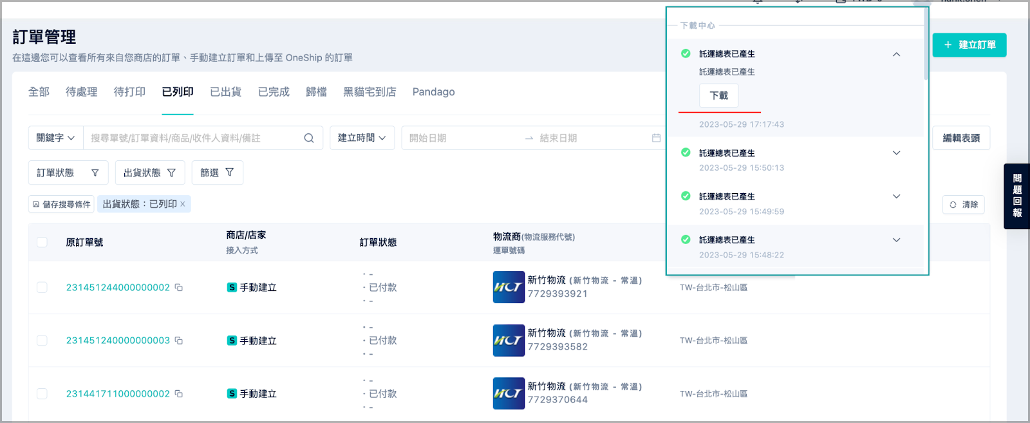1030x423 pixels.
Task: Switch to the 待處理 tab
Action: point(81,92)
